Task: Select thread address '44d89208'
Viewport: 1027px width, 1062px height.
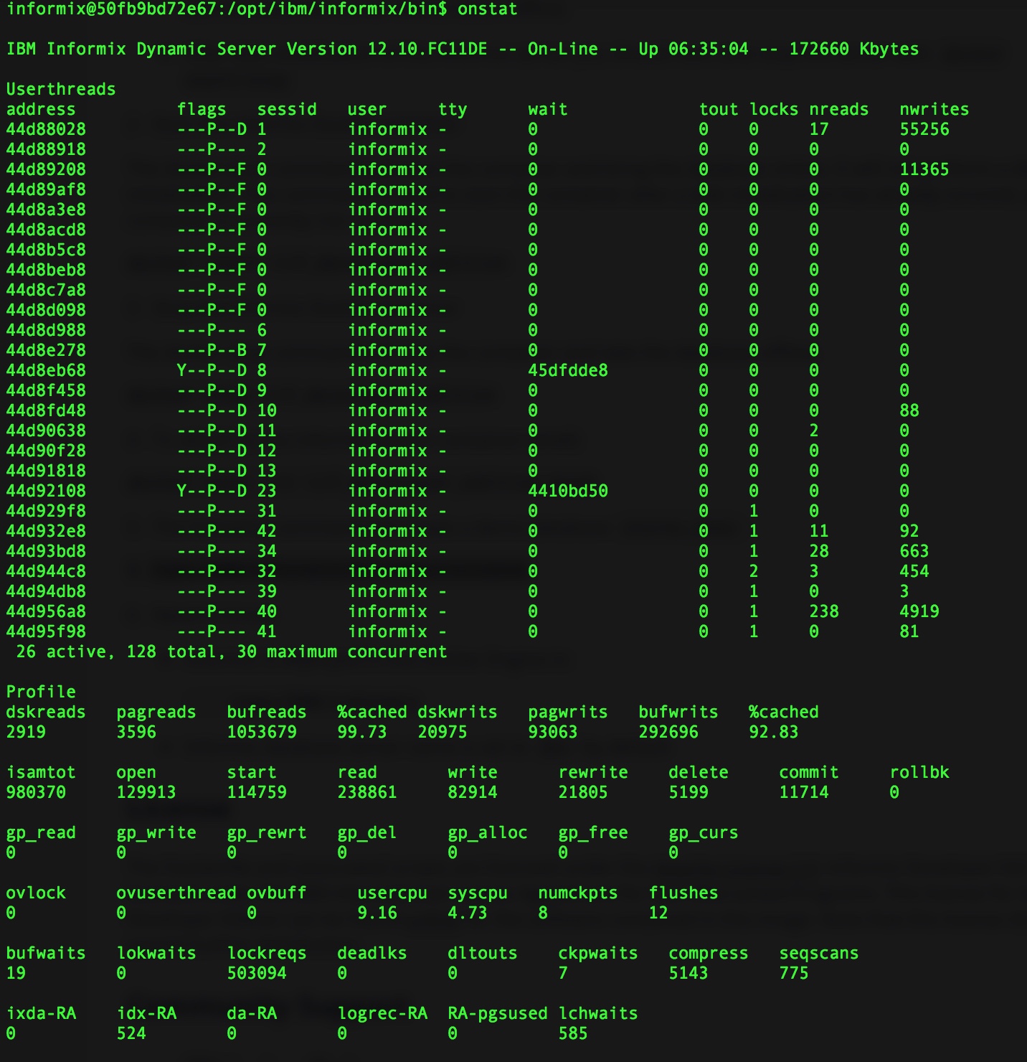Action: [x=46, y=169]
